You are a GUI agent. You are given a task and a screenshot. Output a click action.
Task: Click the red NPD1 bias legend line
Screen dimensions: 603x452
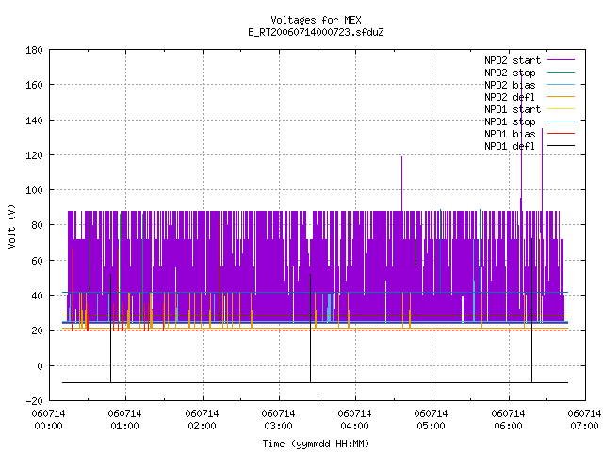coord(561,134)
